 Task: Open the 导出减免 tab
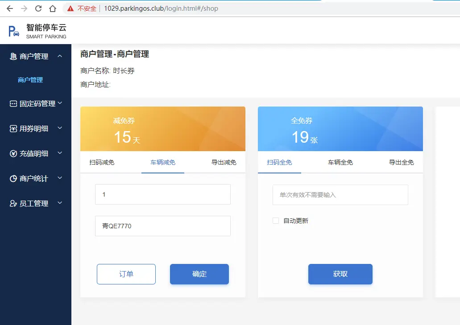coord(224,162)
